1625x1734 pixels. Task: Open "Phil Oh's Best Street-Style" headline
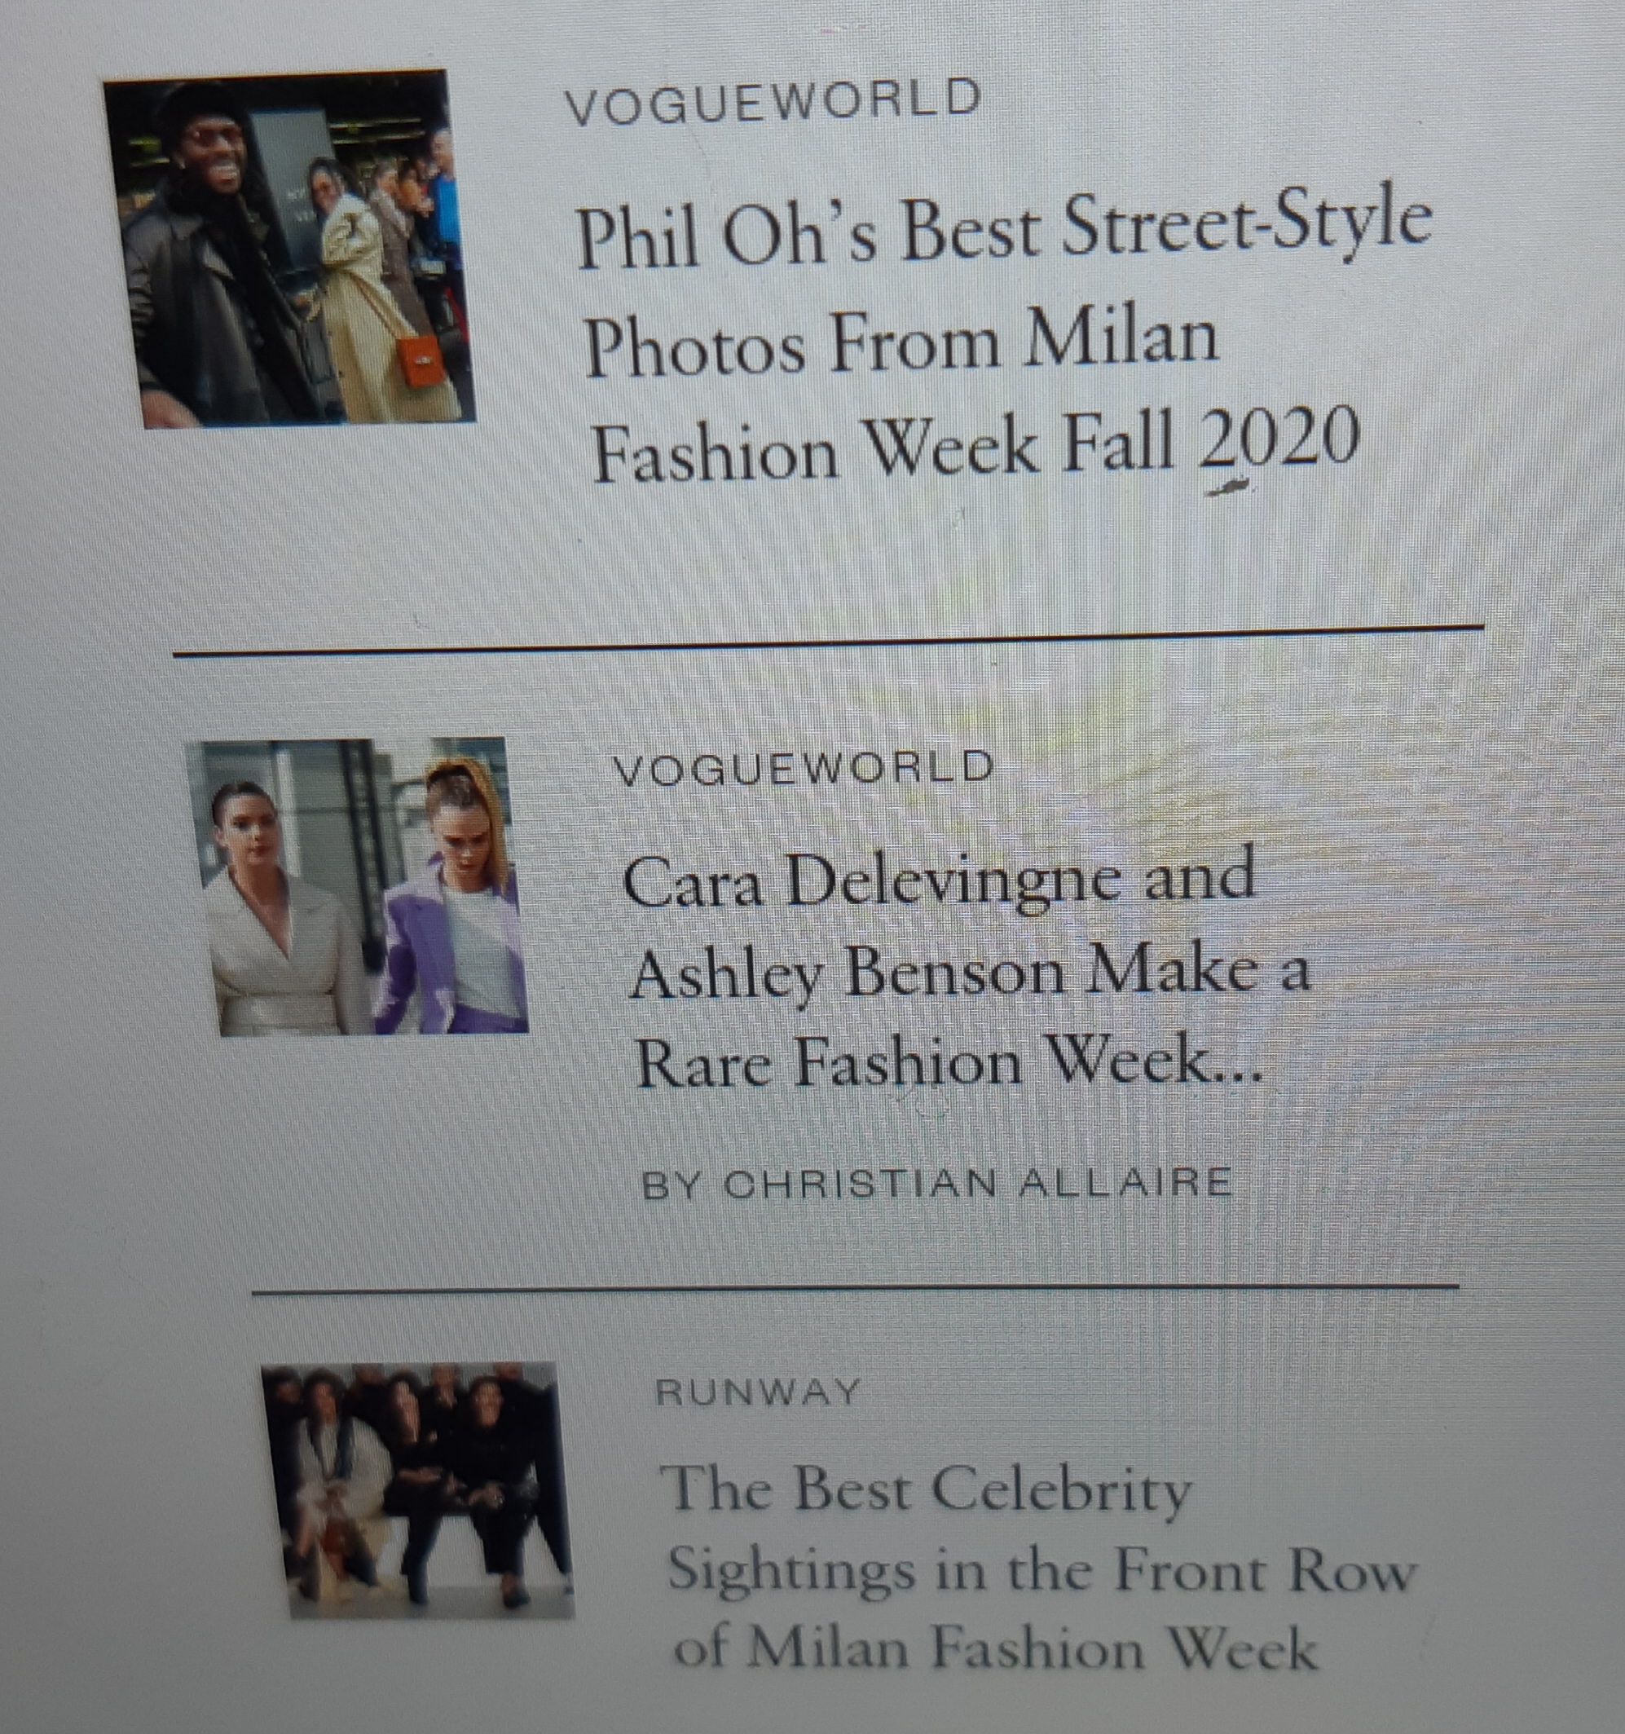[x=1003, y=230]
